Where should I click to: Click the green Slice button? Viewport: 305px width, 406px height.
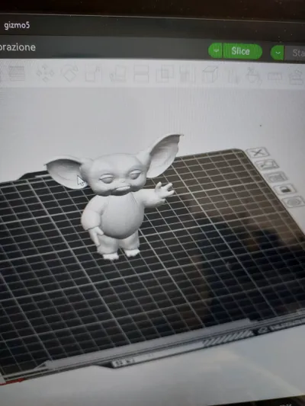[242, 51]
